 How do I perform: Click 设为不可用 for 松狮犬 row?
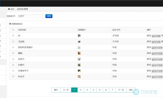click(157, 65)
